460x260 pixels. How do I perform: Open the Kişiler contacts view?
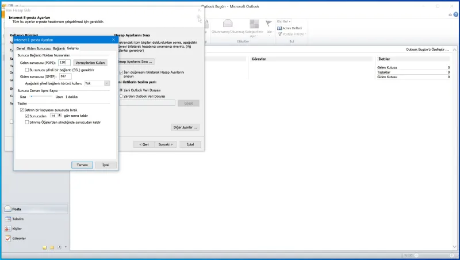(35, 228)
